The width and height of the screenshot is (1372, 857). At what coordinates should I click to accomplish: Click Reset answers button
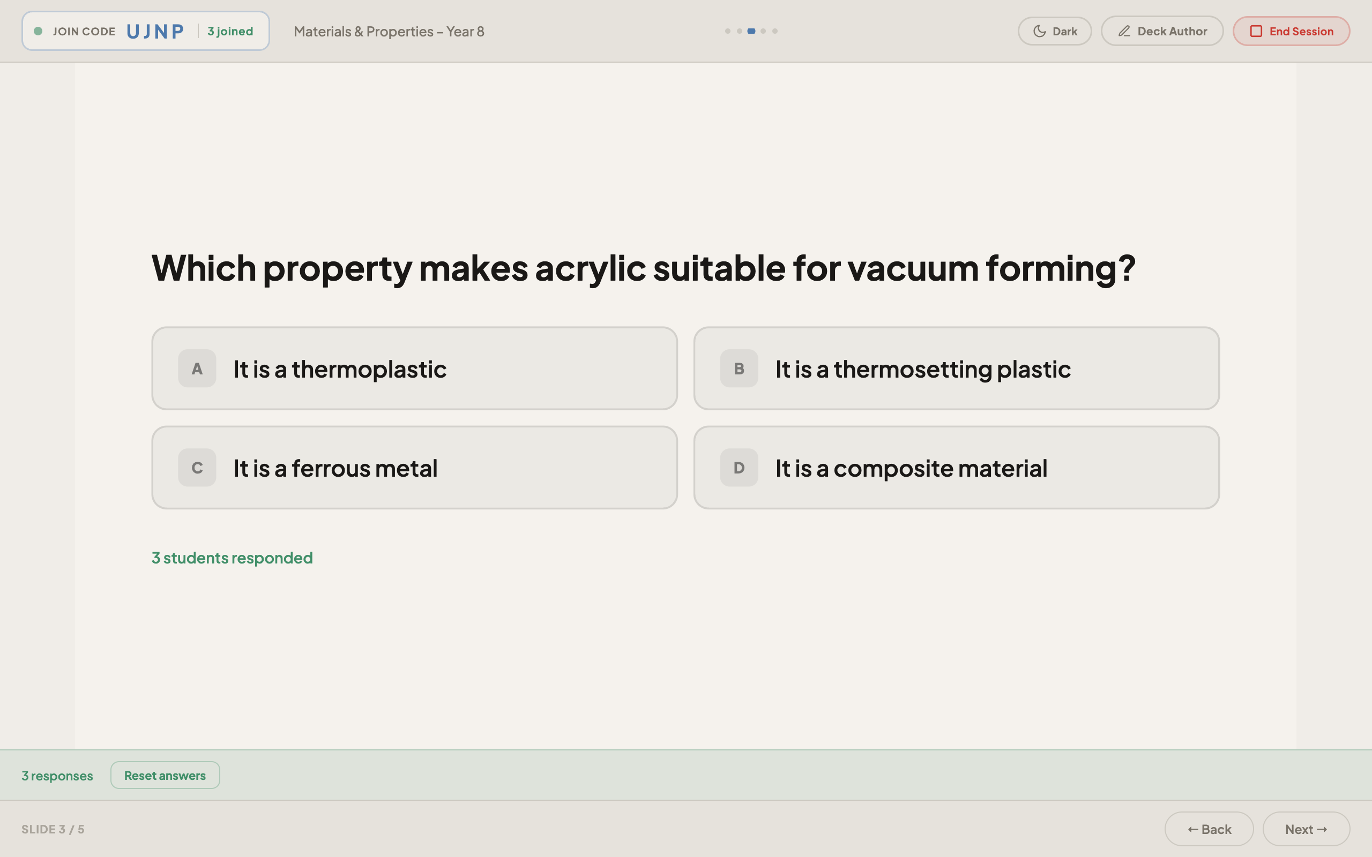(x=165, y=775)
